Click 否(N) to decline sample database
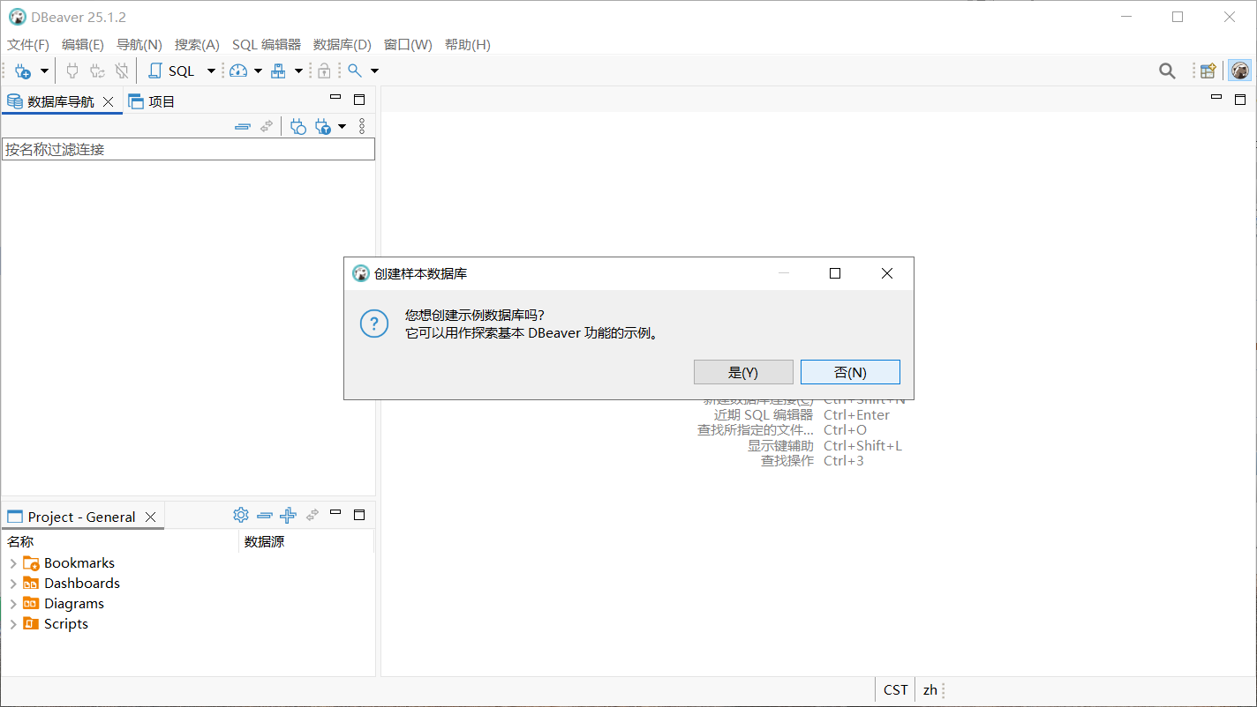The height and width of the screenshot is (707, 1257). pos(850,372)
